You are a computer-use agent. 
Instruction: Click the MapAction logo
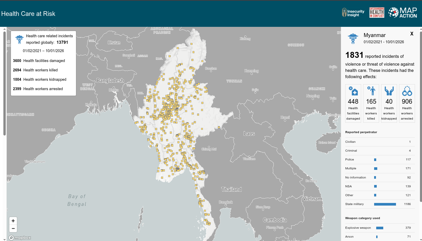click(x=403, y=13)
